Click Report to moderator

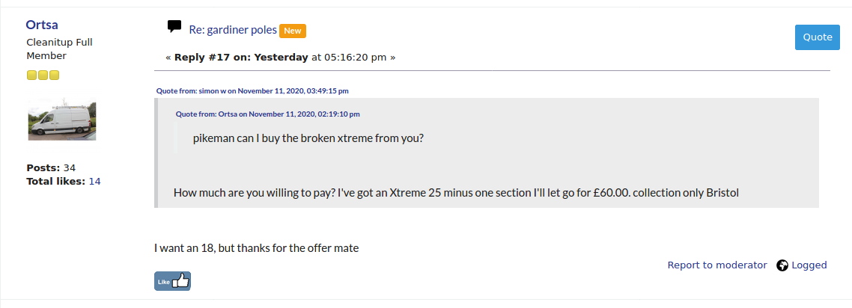[717, 265]
